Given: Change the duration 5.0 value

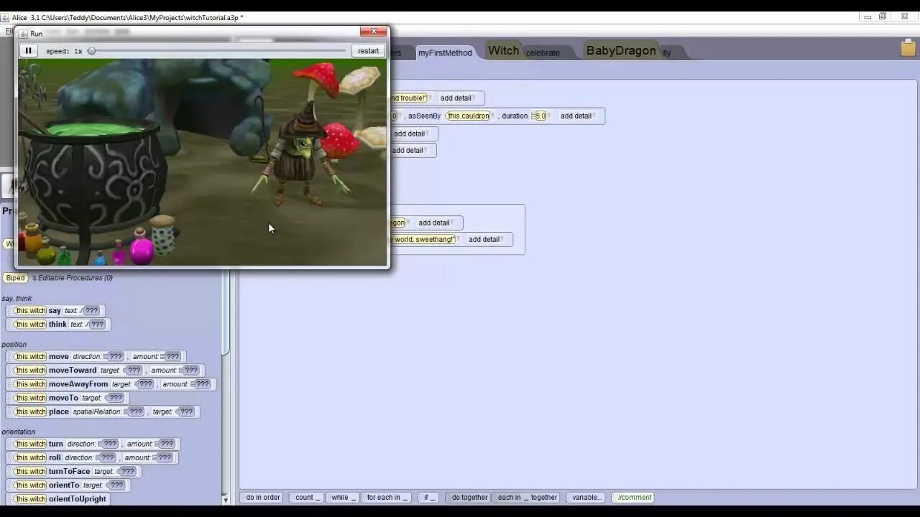Looking at the screenshot, I should [540, 116].
